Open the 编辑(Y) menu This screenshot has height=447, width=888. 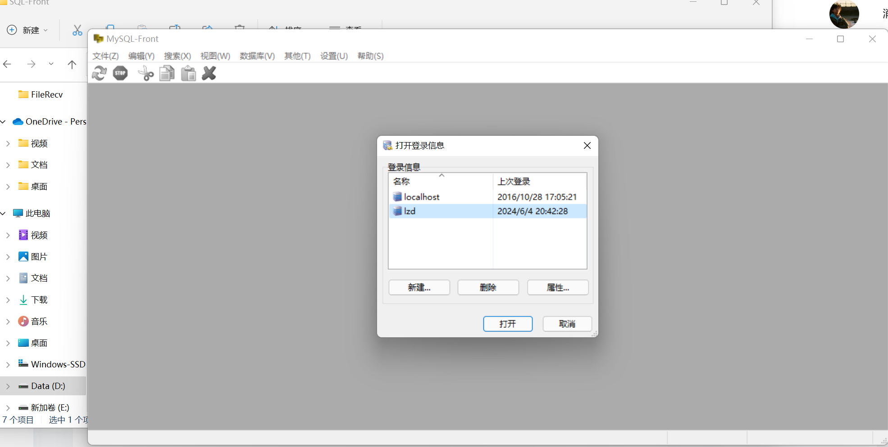point(141,56)
